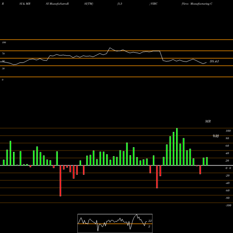This screenshot has width=233, height=233.
Task: Click the RSI axis label 30
Action: [3, 69]
